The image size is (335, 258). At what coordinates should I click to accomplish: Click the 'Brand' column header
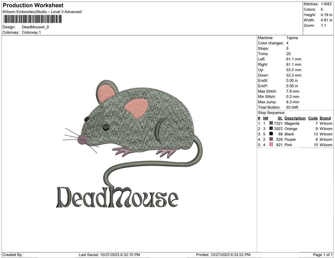click(325, 118)
